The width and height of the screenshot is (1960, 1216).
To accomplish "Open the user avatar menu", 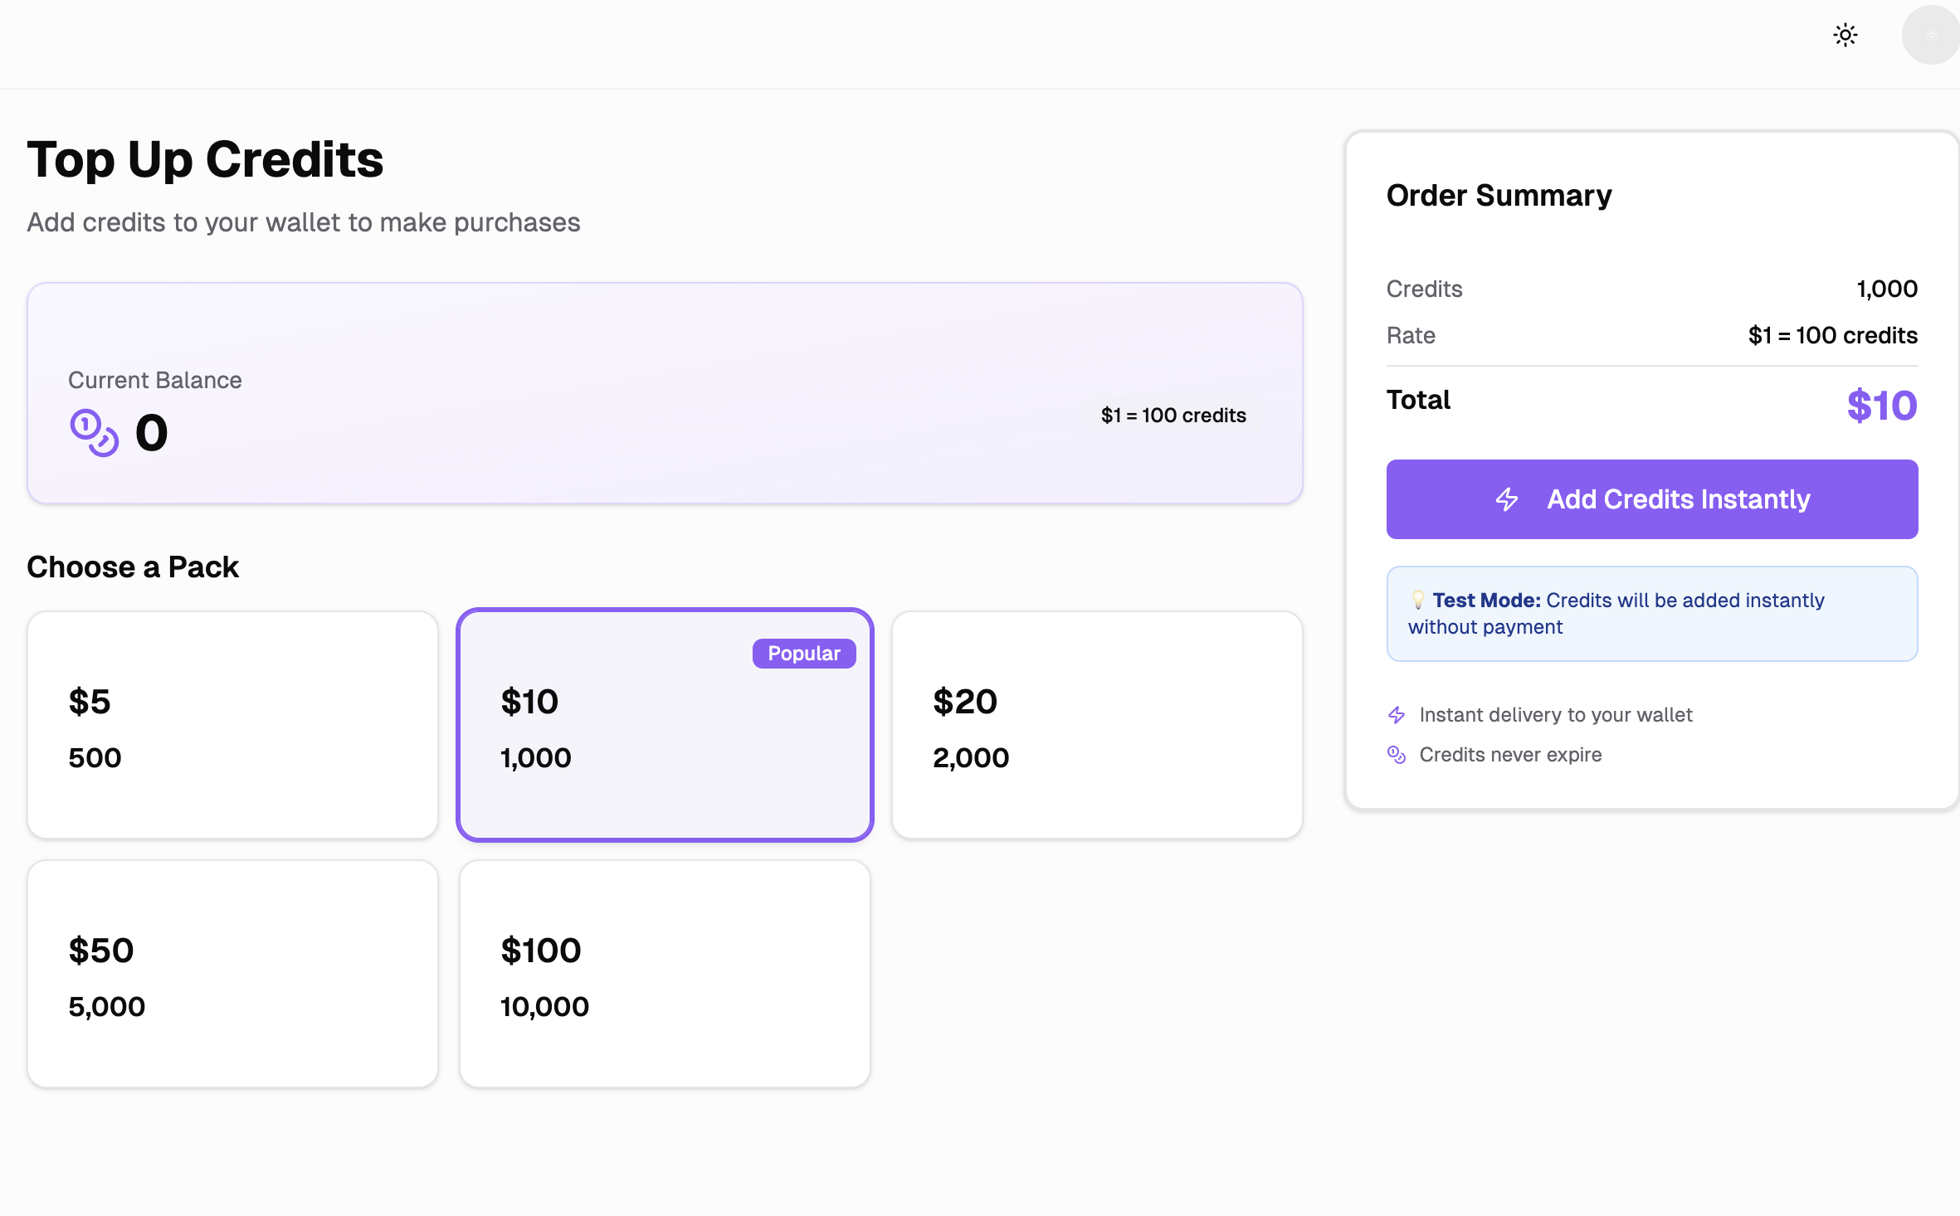I will pos(1930,35).
